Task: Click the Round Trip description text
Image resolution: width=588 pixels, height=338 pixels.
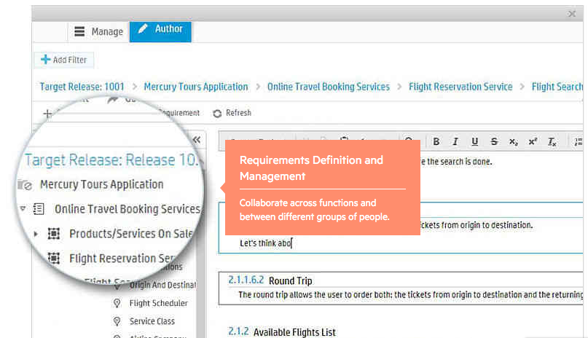Action: pos(411,295)
